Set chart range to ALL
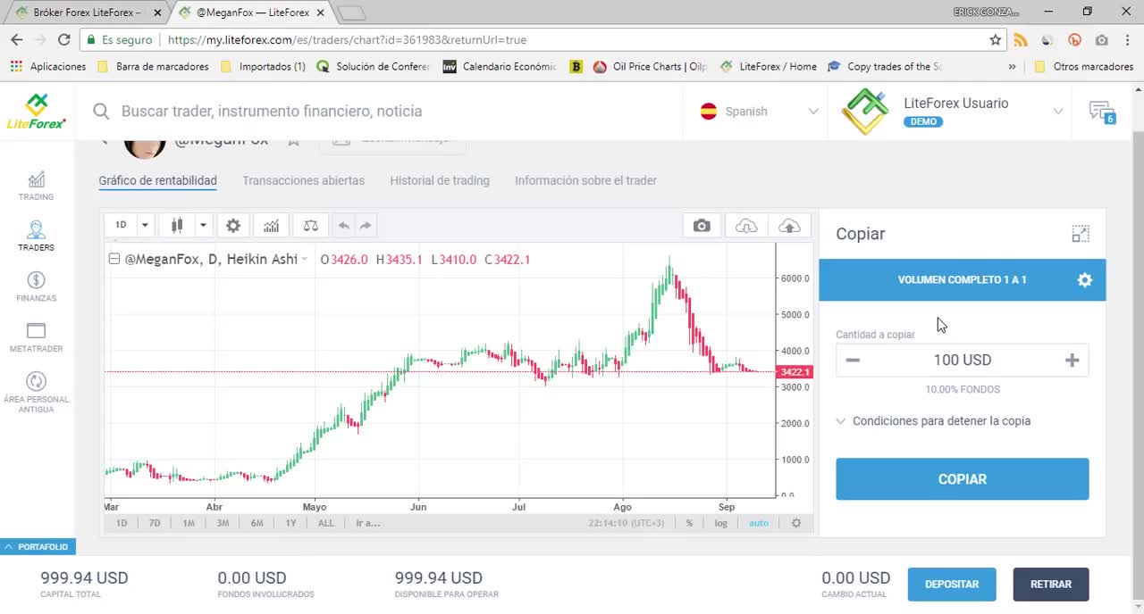1144x614 pixels. point(325,523)
